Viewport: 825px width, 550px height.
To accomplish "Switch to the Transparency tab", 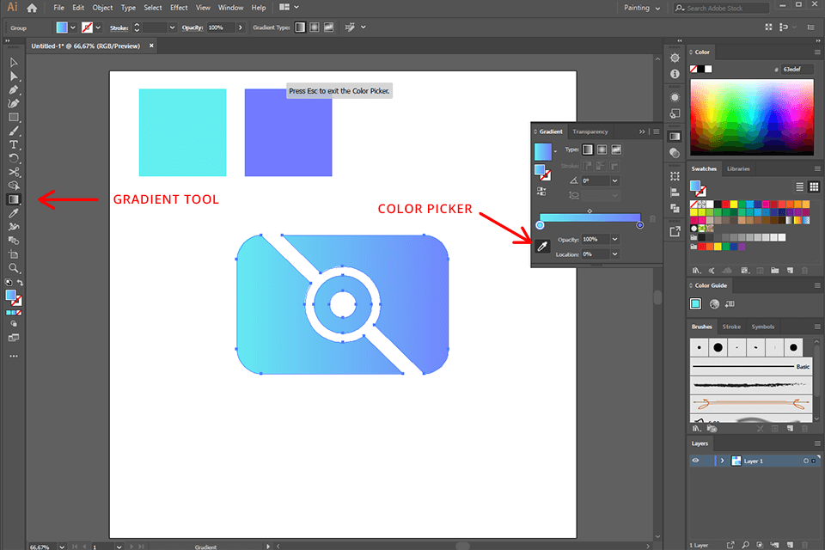I will coord(590,131).
